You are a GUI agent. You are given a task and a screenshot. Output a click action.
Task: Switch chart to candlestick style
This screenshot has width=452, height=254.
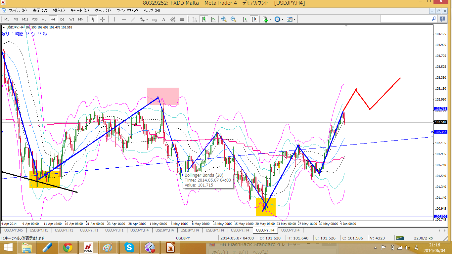(x=204, y=19)
